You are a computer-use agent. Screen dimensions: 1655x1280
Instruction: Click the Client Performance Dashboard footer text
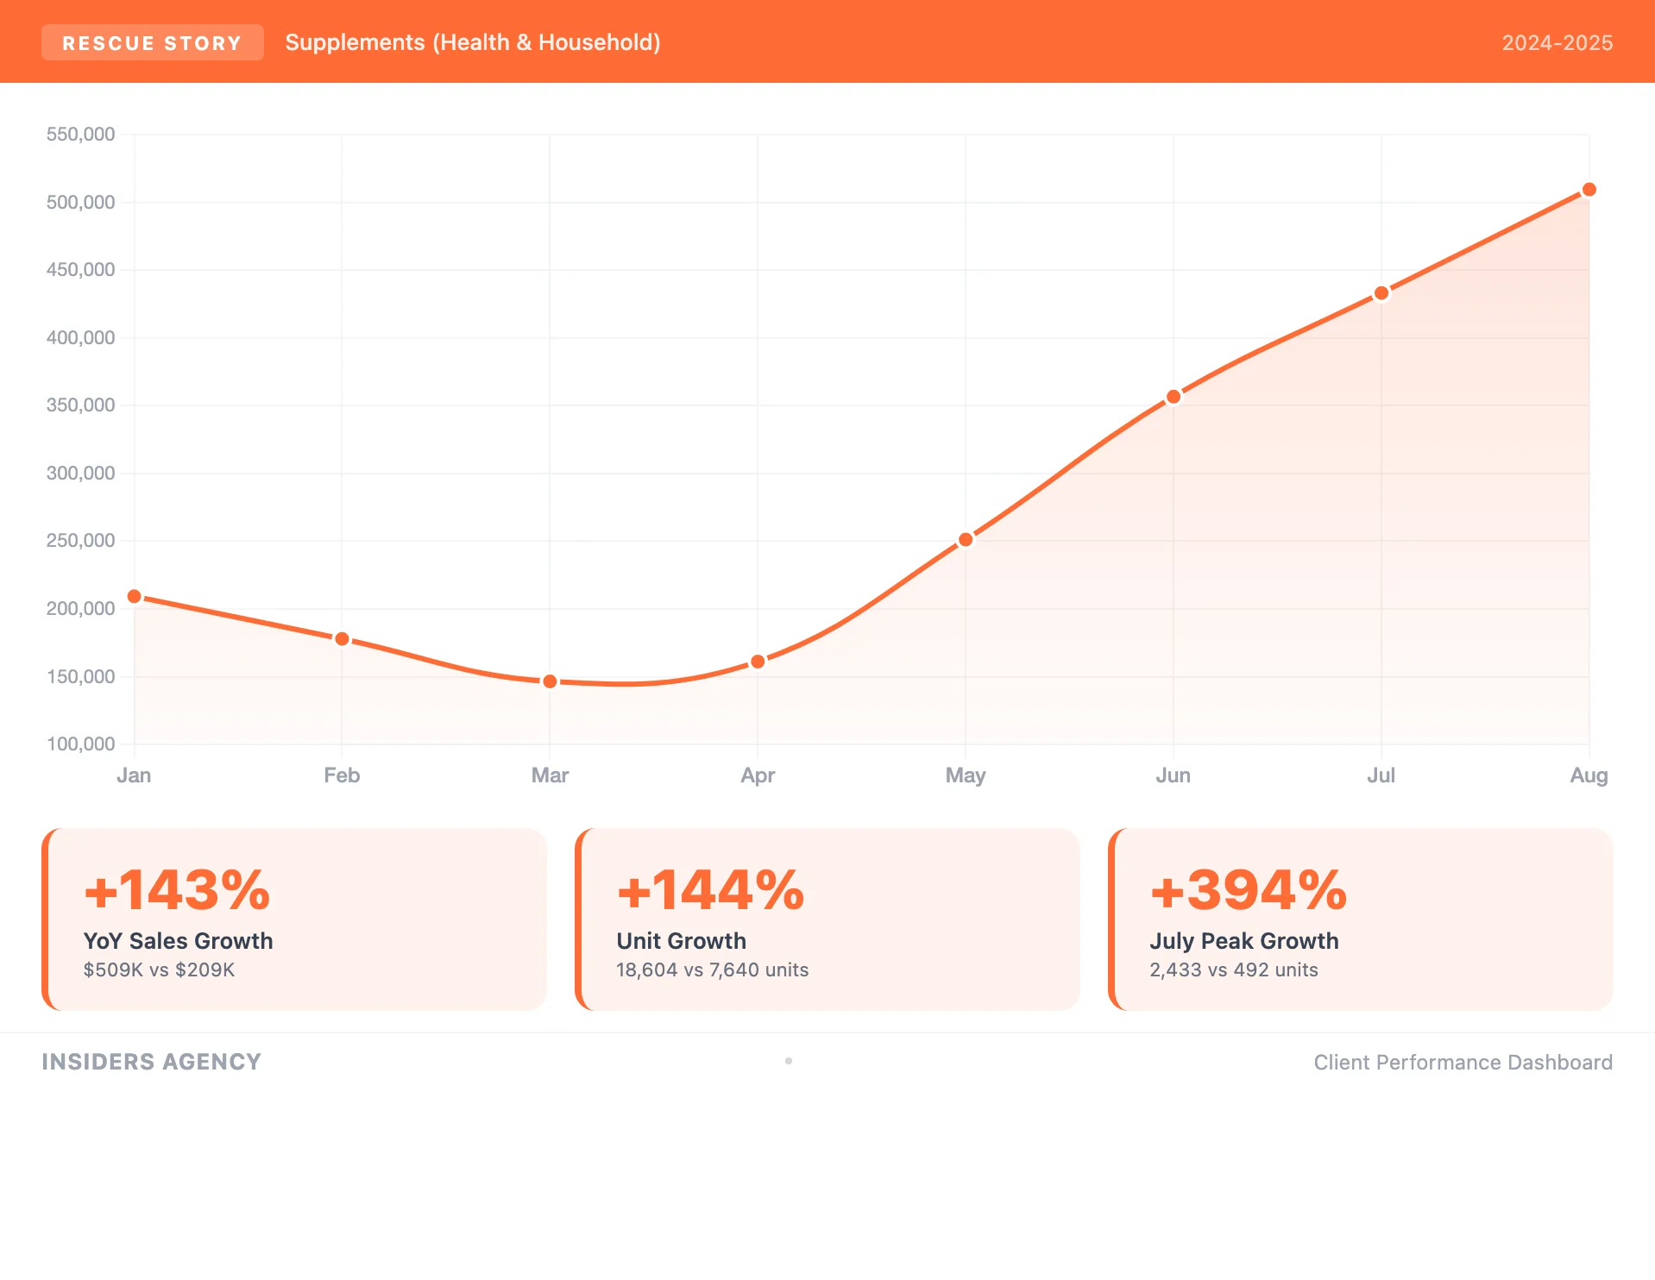pyautogui.click(x=1463, y=1062)
